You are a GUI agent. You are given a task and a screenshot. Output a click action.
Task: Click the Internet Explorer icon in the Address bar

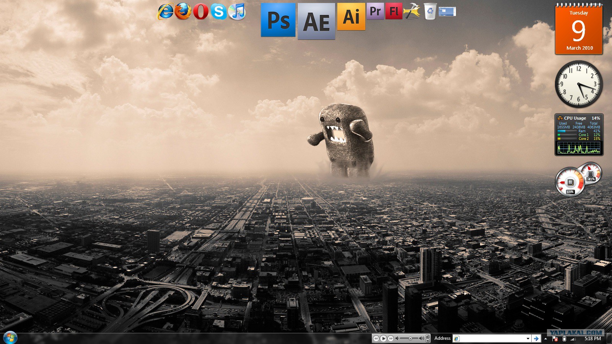(x=456, y=338)
